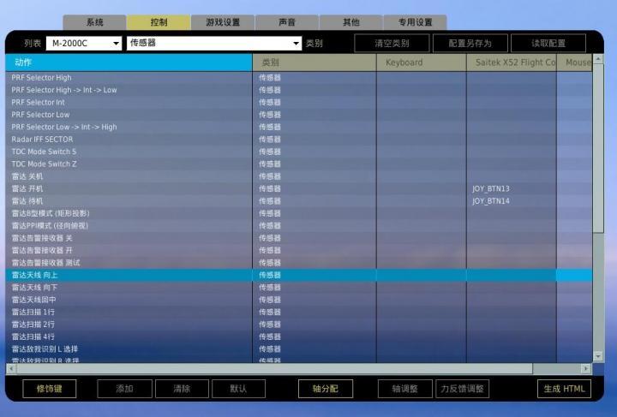The height and width of the screenshot is (417, 617).
Task: Select the 专用设置 tab
Action: click(x=415, y=22)
